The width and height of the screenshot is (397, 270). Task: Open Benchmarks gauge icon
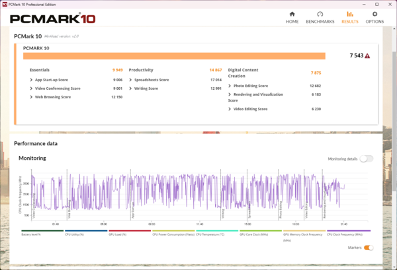(x=320, y=14)
